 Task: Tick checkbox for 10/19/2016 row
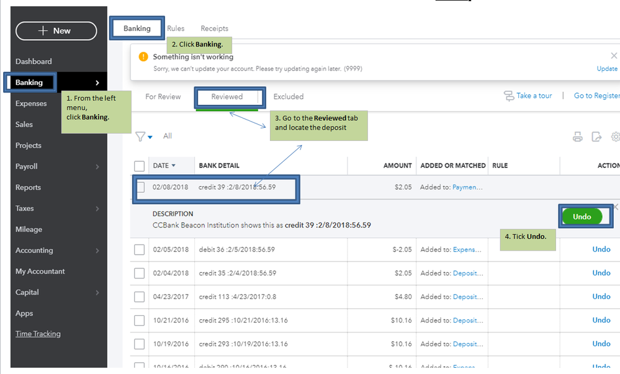[x=139, y=344]
